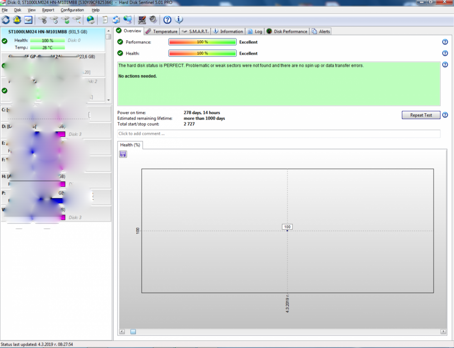
Task: Open the Report menu
Action: click(48, 10)
